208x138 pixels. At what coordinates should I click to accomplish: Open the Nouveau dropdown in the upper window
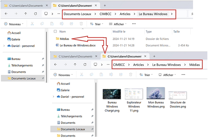tap(13, 24)
